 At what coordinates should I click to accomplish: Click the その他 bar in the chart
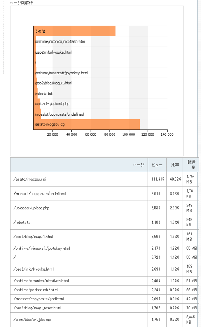pyautogui.click(x=75, y=31)
